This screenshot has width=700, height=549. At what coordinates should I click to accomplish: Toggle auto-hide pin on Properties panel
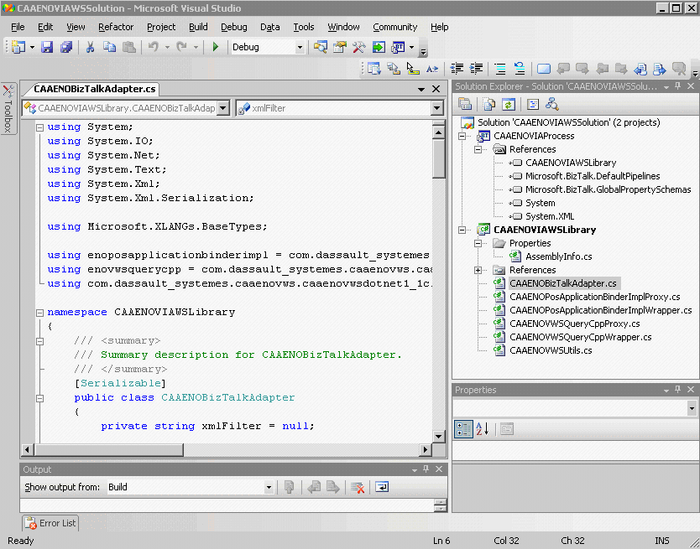click(x=677, y=390)
